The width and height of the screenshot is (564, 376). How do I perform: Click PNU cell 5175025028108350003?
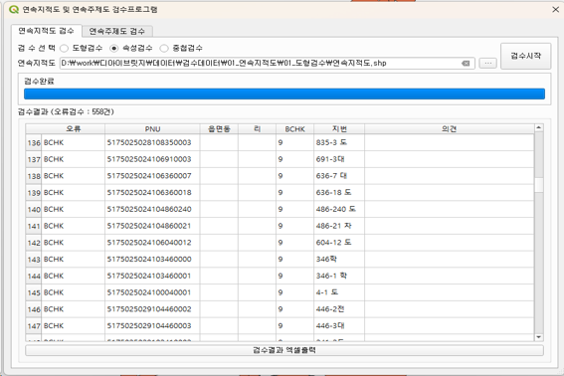coord(152,143)
